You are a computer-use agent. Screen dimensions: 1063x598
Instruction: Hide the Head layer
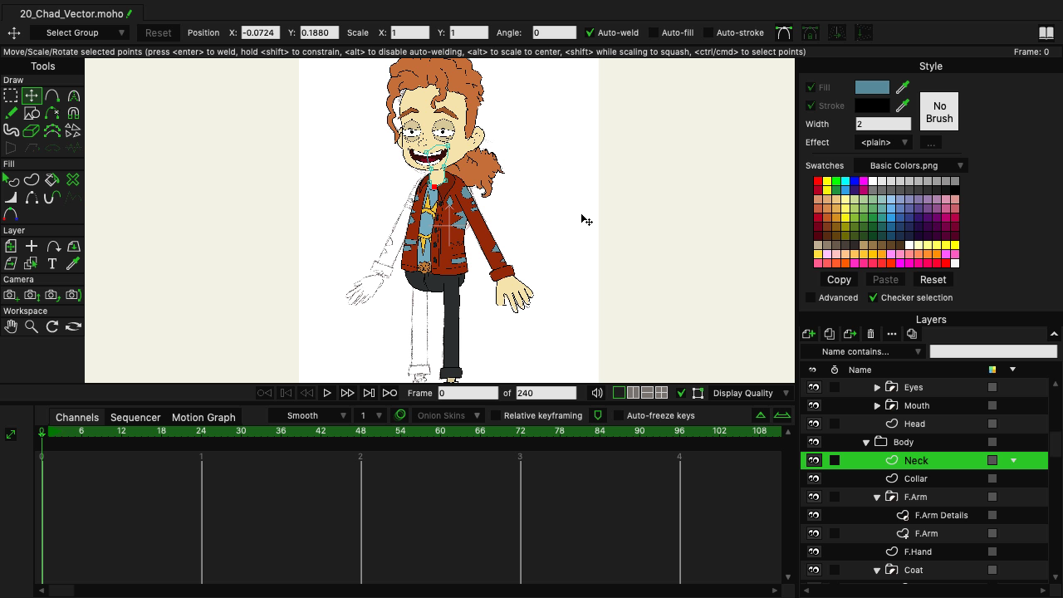tap(814, 424)
